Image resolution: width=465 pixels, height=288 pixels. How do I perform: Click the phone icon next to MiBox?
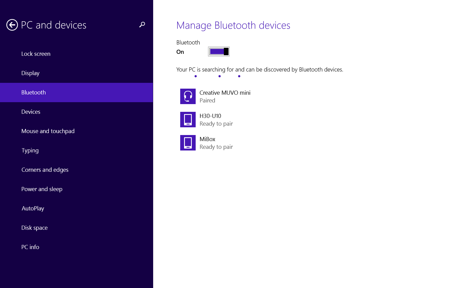click(x=188, y=143)
